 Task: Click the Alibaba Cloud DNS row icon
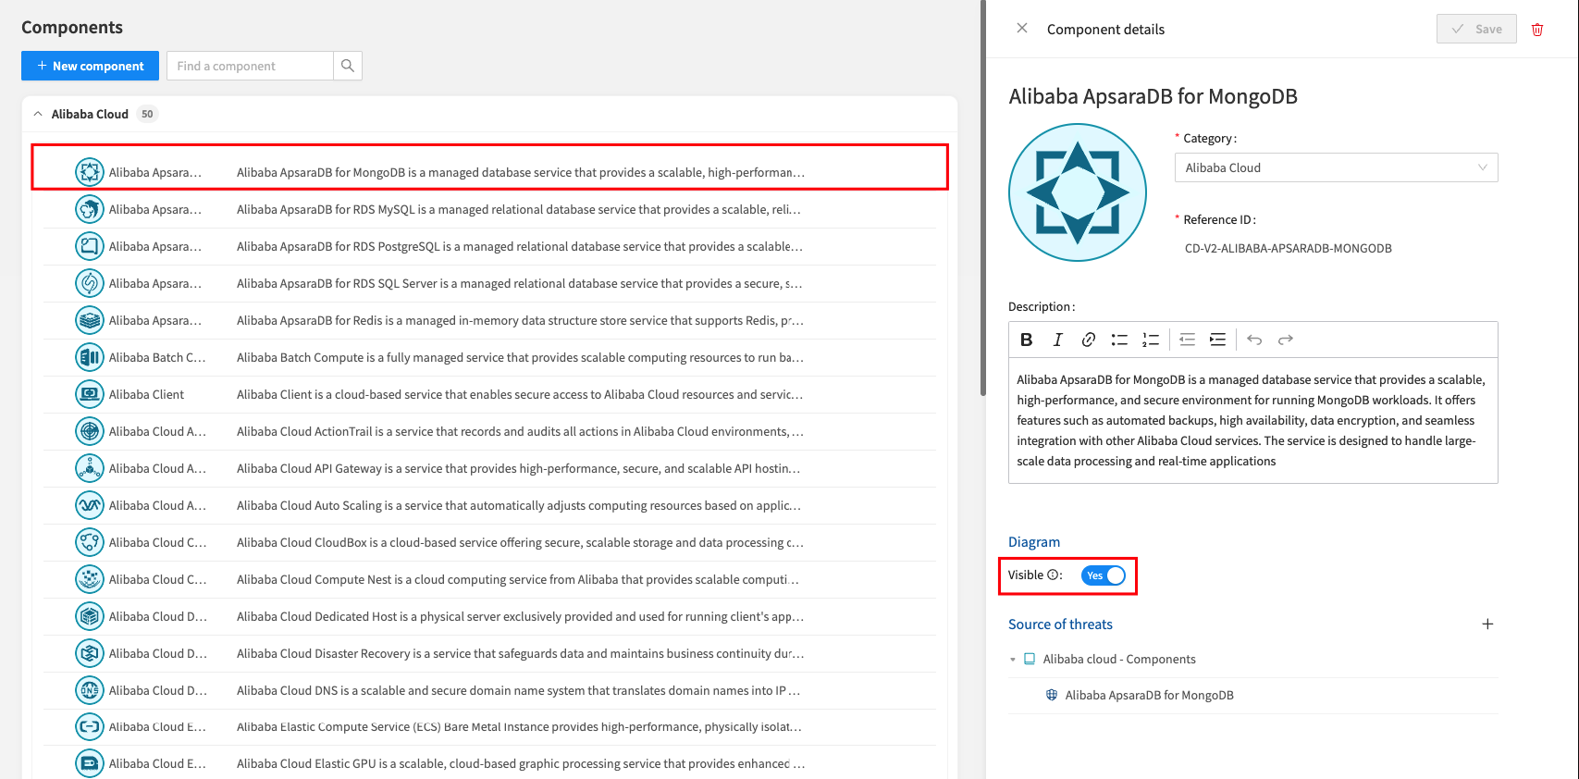pyautogui.click(x=90, y=690)
